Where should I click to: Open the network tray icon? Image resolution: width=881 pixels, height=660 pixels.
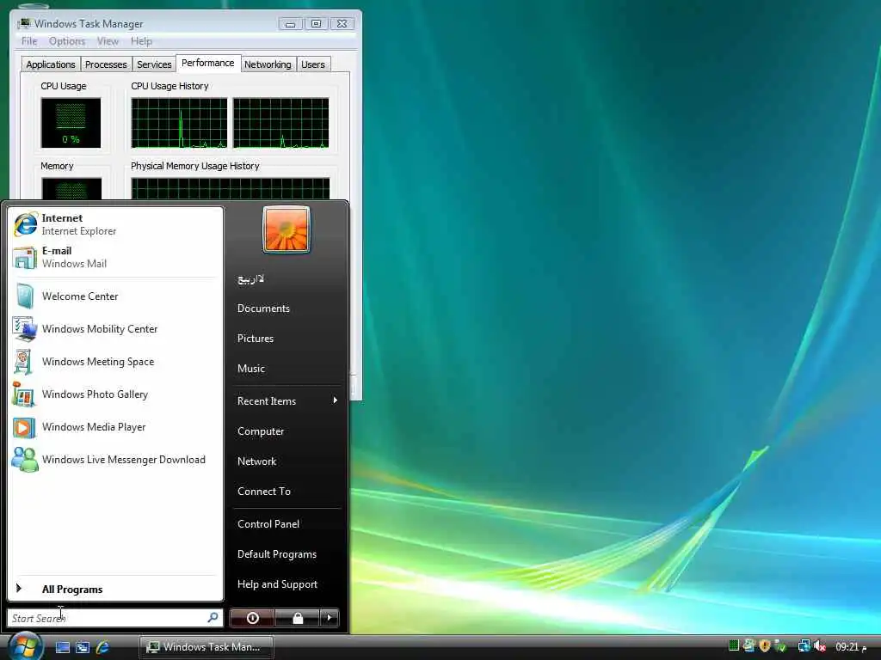(x=804, y=646)
